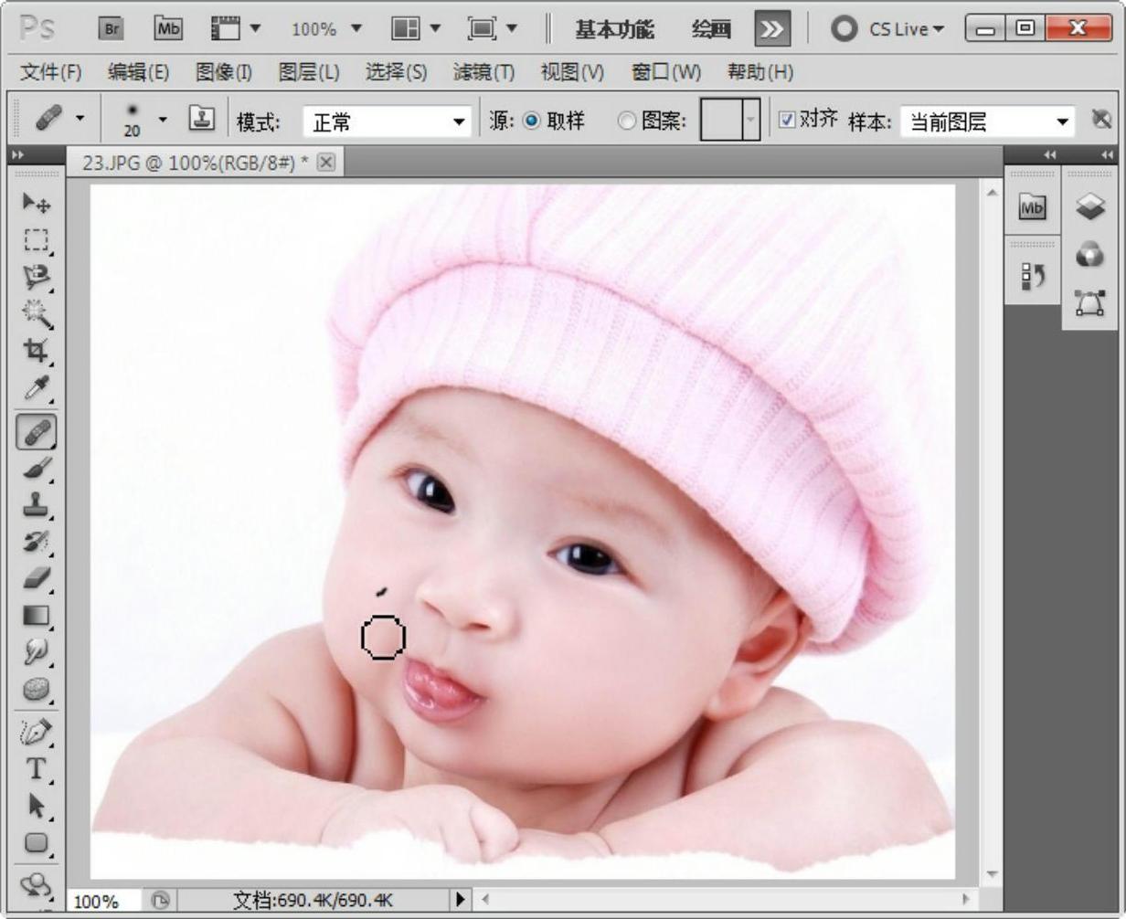This screenshot has width=1126, height=919.
Task: Open the 模式 blend mode dropdown
Action: click(x=388, y=121)
